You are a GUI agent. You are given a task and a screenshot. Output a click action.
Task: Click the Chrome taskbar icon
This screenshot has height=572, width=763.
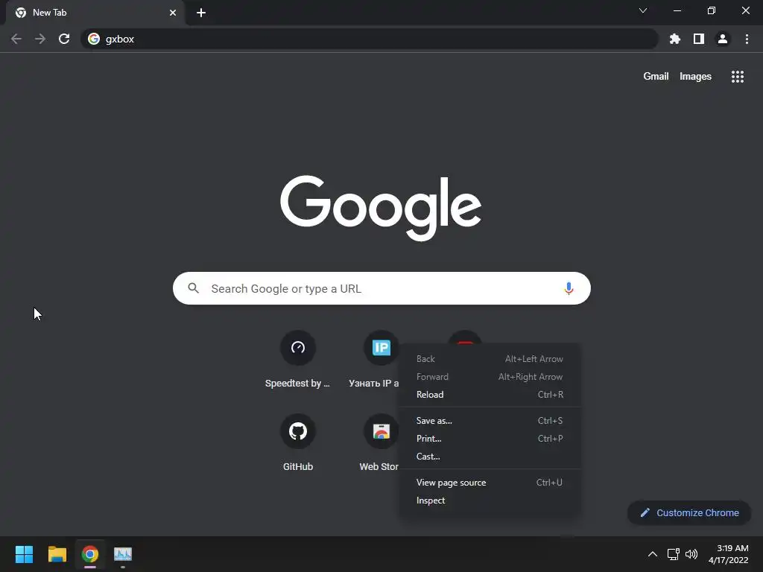(x=90, y=554)
